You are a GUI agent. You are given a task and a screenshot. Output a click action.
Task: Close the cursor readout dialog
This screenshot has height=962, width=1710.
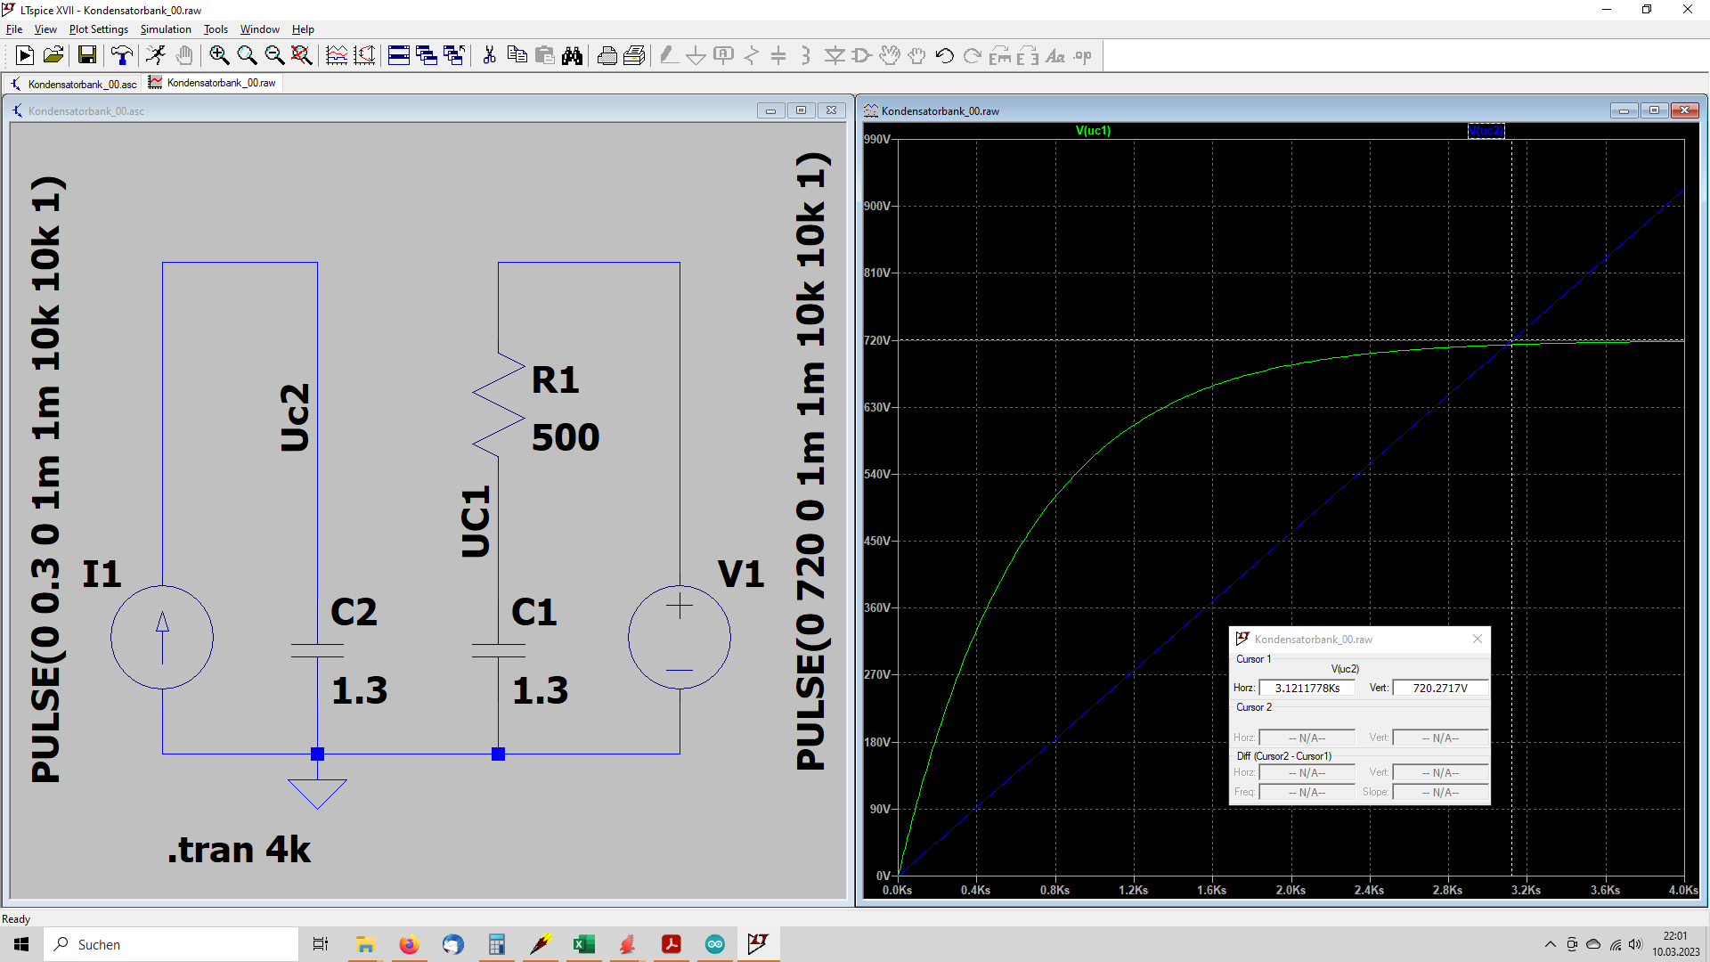[x=1478, y=639]
